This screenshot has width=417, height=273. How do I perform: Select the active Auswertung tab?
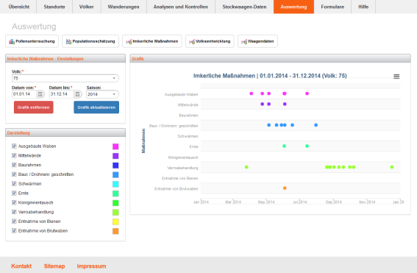[x=293, y=7]
